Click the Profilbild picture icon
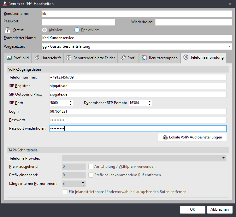The height and width of the screenshot is (217, 236). (9, 58)
